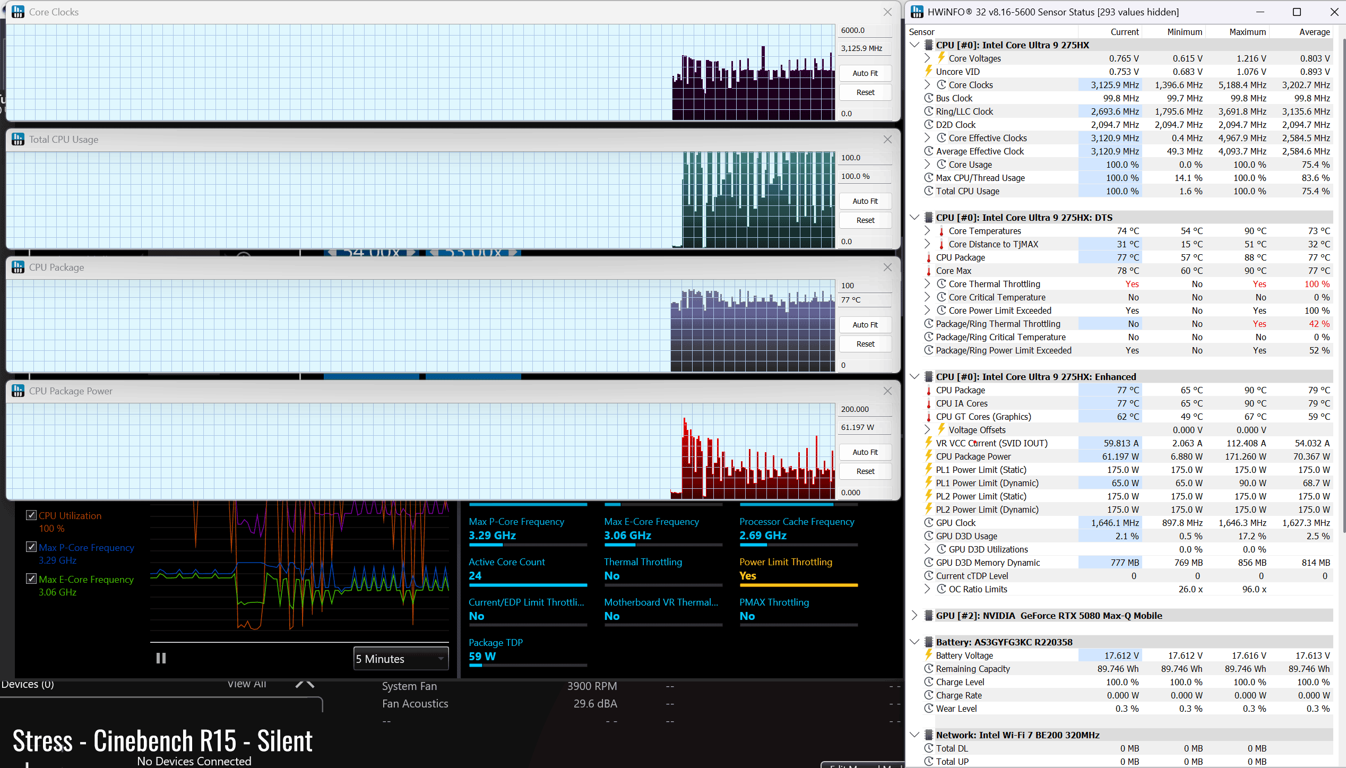Click the thermometer icon beside CPU IA Cores
The height and width of the screenshot is (768, 1346).
[929, 403]
